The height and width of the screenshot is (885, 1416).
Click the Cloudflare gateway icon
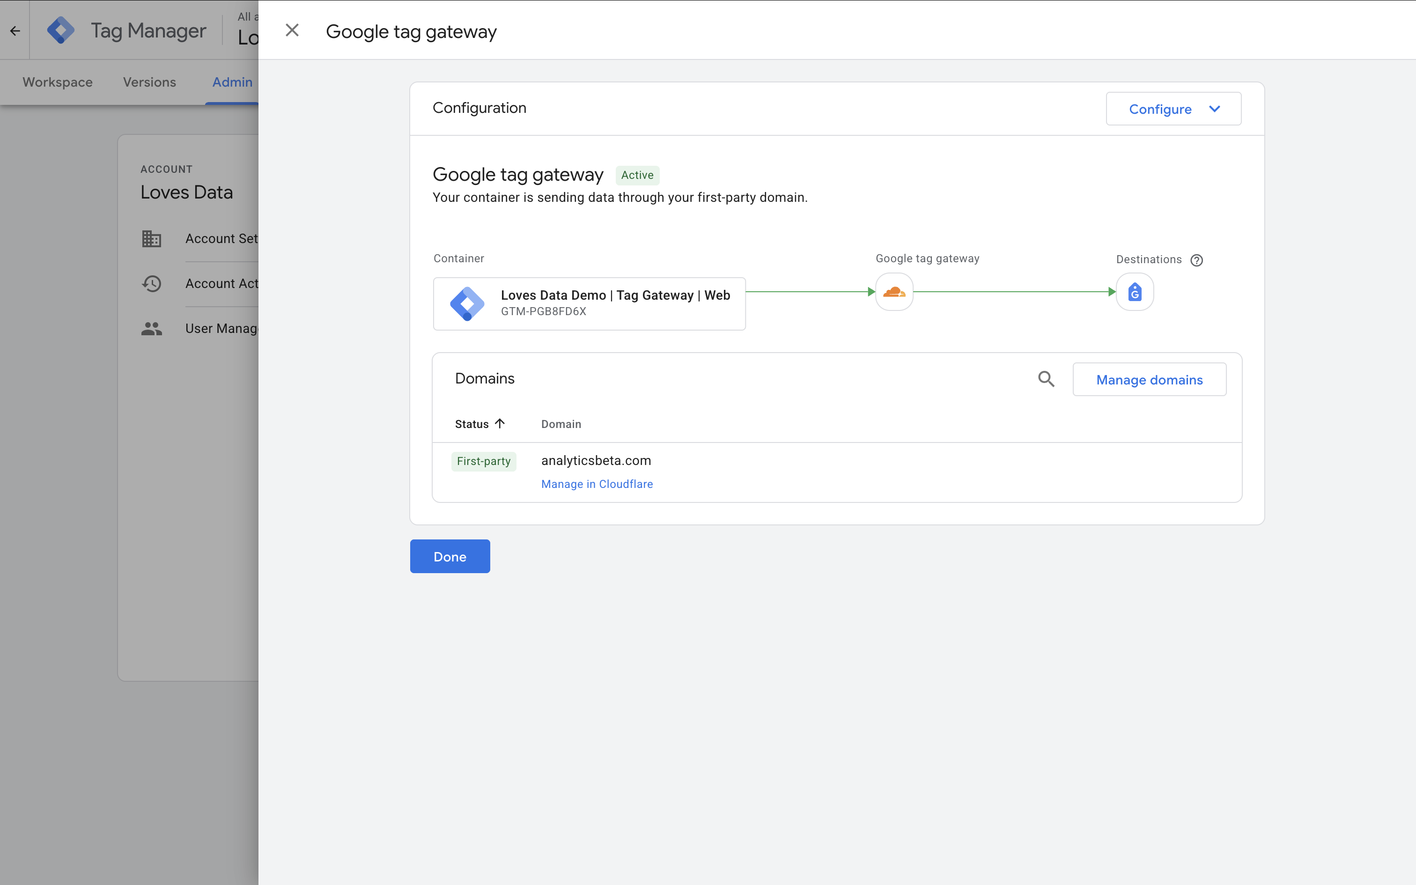click(x=894, y=291)
